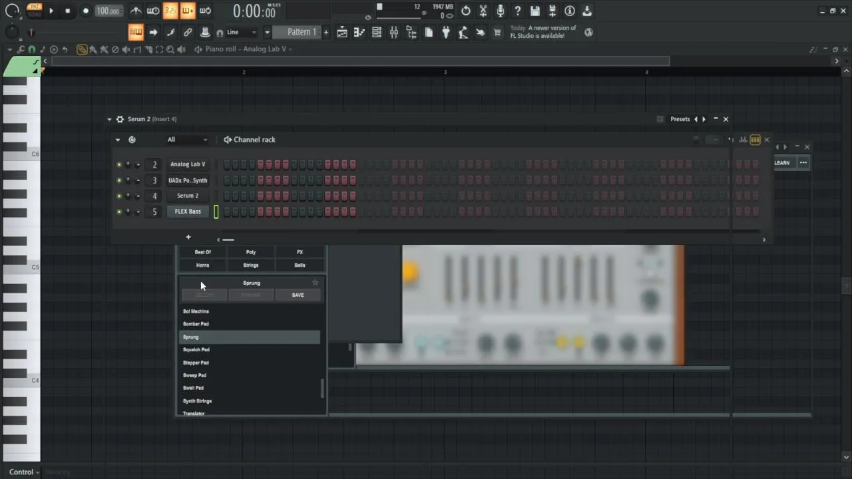Open Channel rack All filter dropdown

click(187, 140)
